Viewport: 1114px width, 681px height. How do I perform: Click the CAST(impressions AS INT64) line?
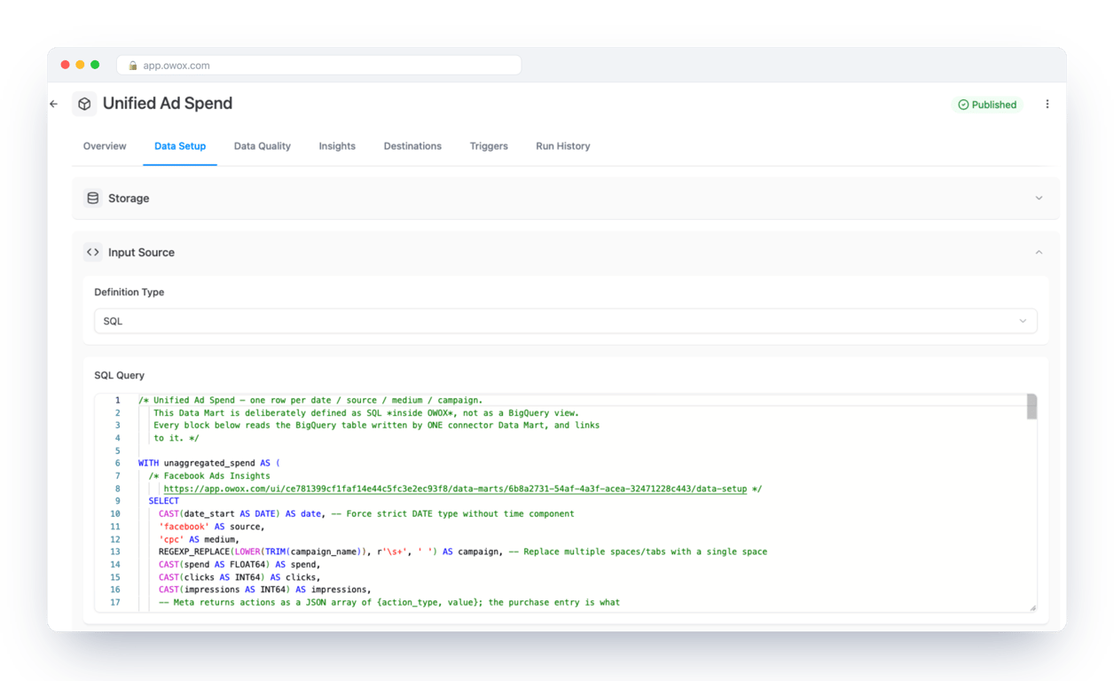[265, 590]
